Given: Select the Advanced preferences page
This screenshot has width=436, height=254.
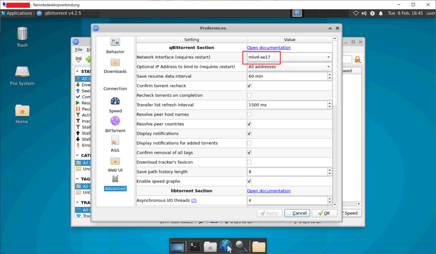Looking at the screenshot, I should [115, 183].
